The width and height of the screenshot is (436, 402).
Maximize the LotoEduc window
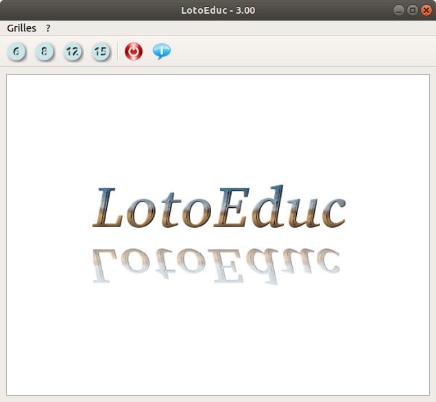(413, 10)
